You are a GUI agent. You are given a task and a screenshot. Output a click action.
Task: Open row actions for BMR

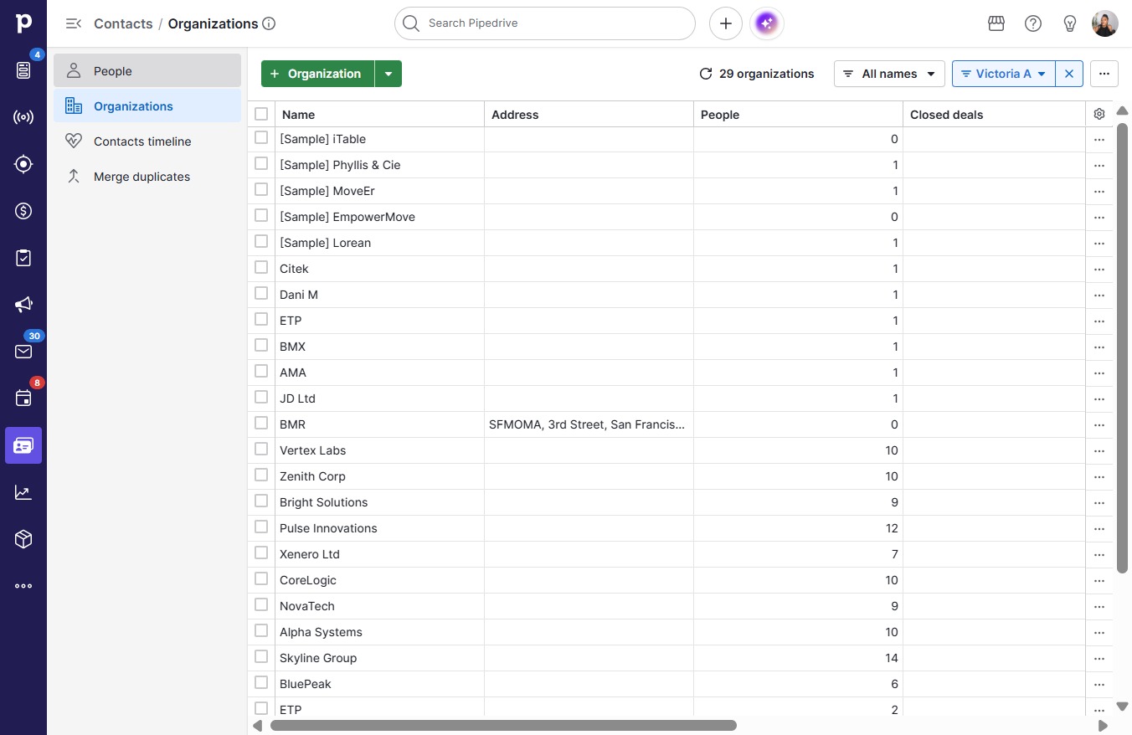click(x=1099, y=425)
